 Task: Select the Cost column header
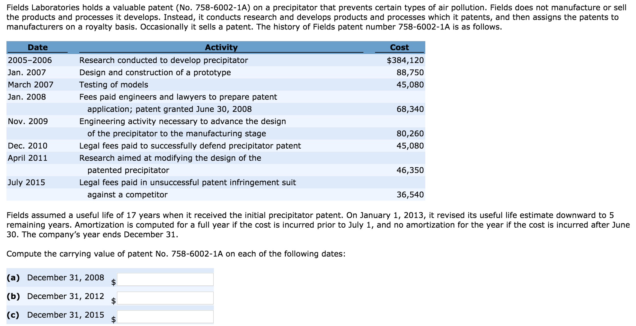(x=399, y=47)
